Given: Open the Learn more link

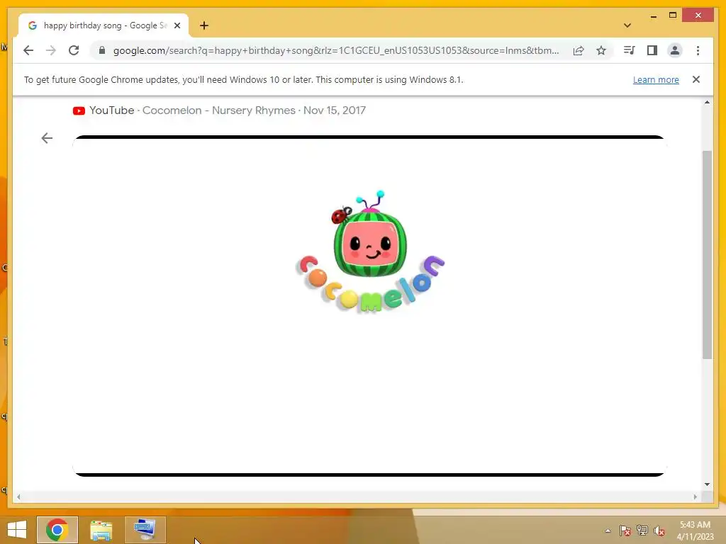Looking at the screenshot, I should pos(656,79).
